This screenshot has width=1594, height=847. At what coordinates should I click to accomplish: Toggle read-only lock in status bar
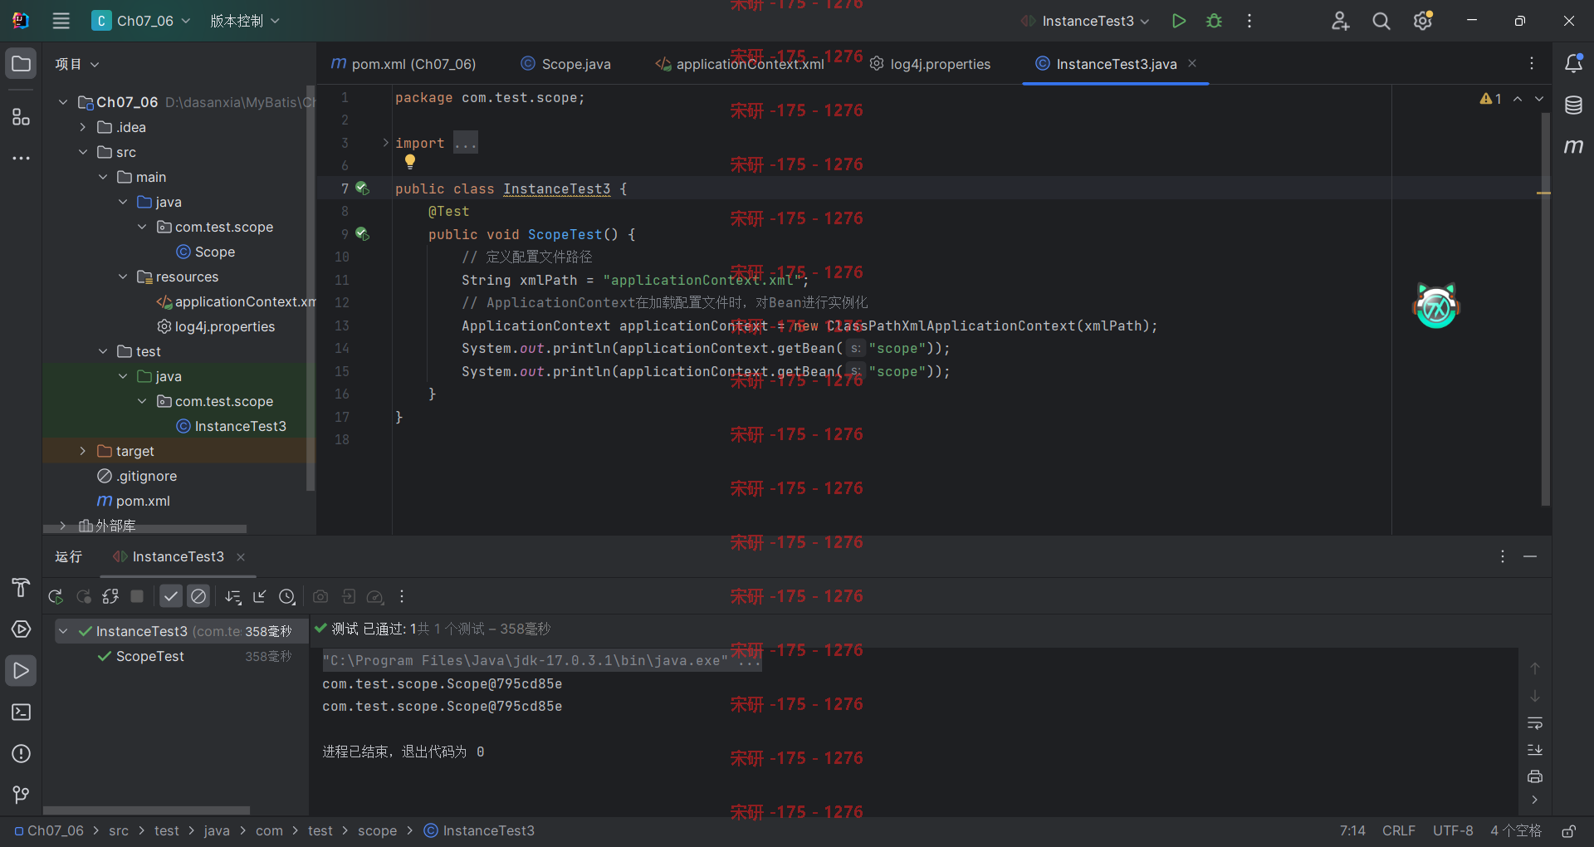click(x=1569, y=831)
